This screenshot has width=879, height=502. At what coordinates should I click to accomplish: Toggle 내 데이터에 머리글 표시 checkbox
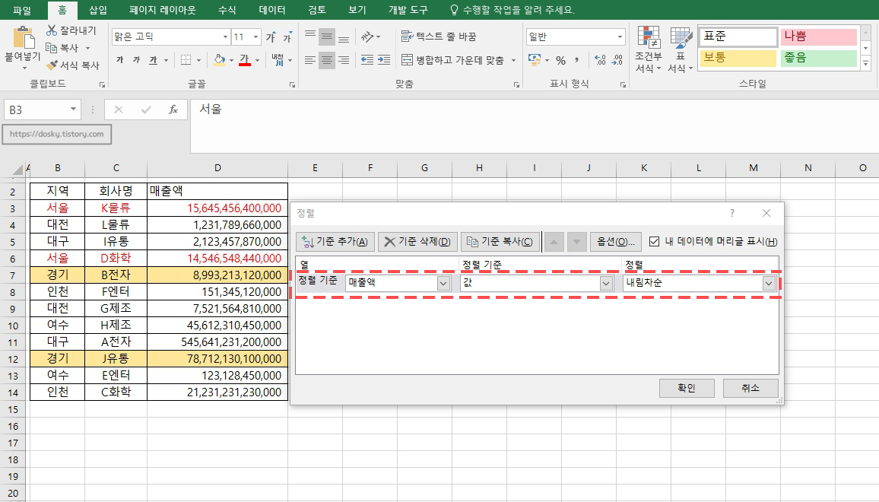(654, 242)
